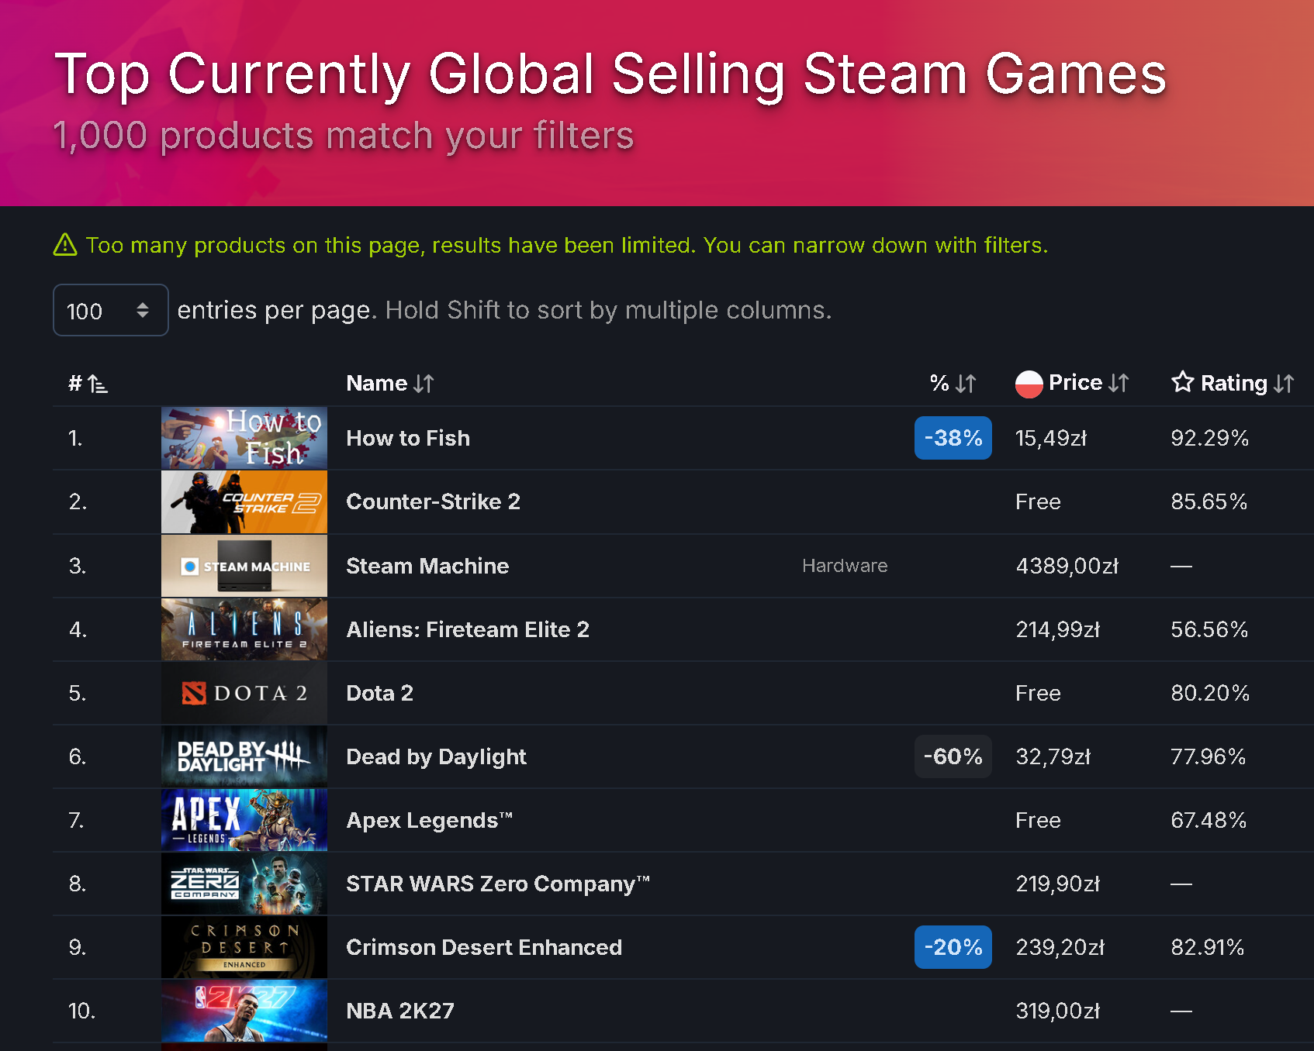Open How to Fish game thumbnail
Screen dimensions: 1314x1051
pos(244,438)
